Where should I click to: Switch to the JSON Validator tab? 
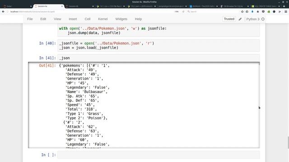pyautogui.click(x=203, y=6)
